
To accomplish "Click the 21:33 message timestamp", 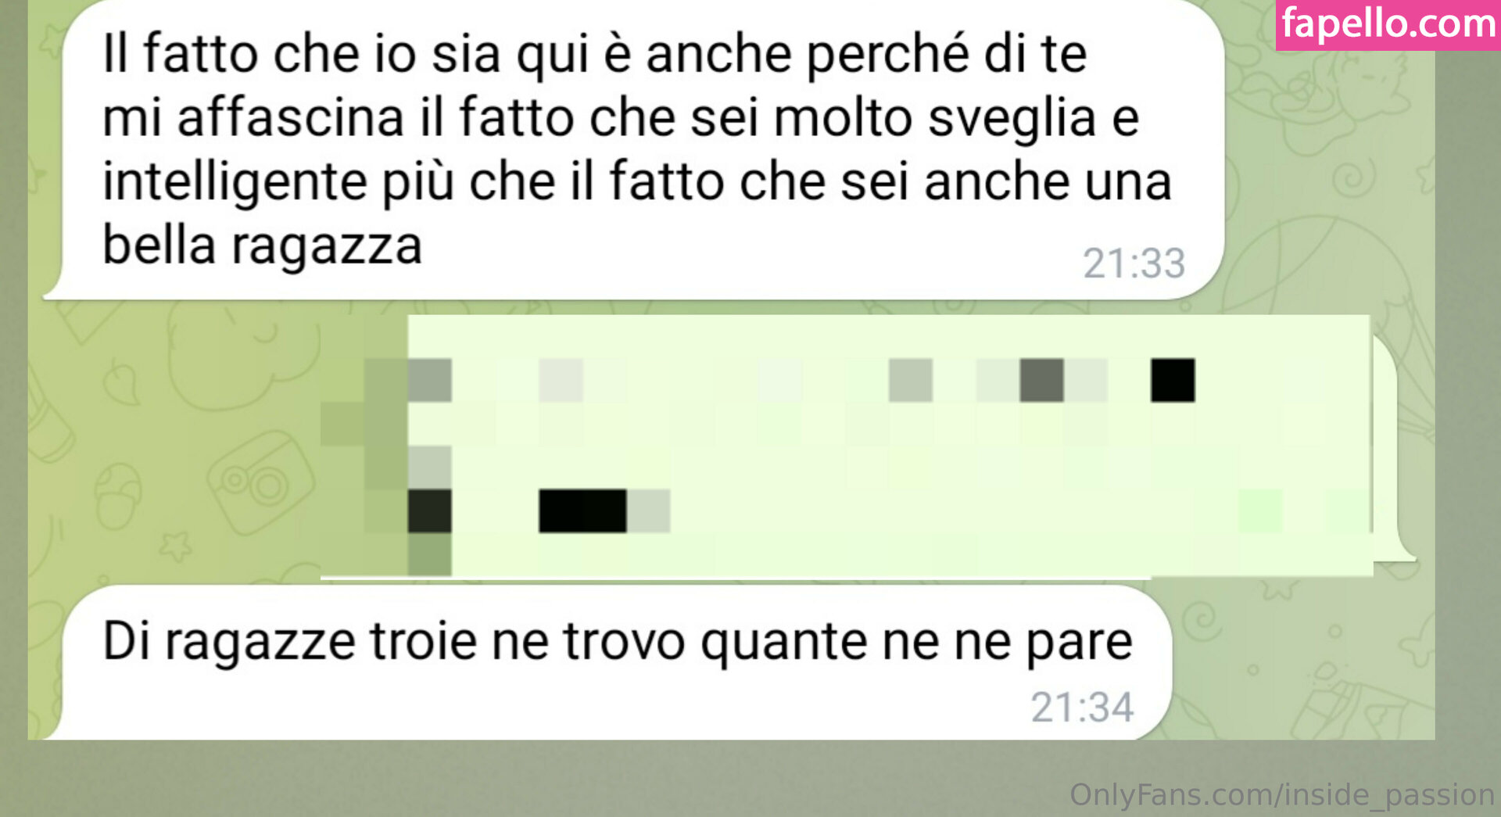I will pyautogui.click(x=1134, y=263).
